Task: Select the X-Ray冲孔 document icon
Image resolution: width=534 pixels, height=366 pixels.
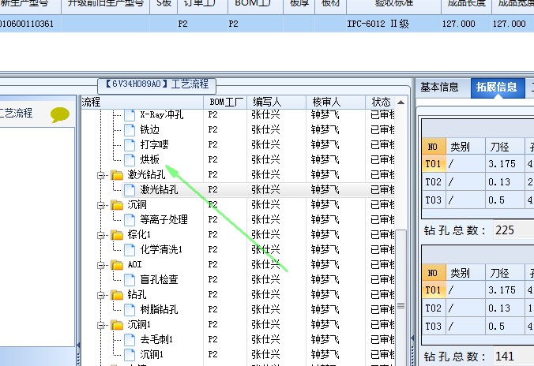Action: click(130, 115)
